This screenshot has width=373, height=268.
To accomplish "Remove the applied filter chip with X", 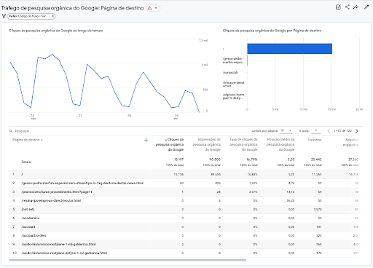I will click(x=52, y=16).
